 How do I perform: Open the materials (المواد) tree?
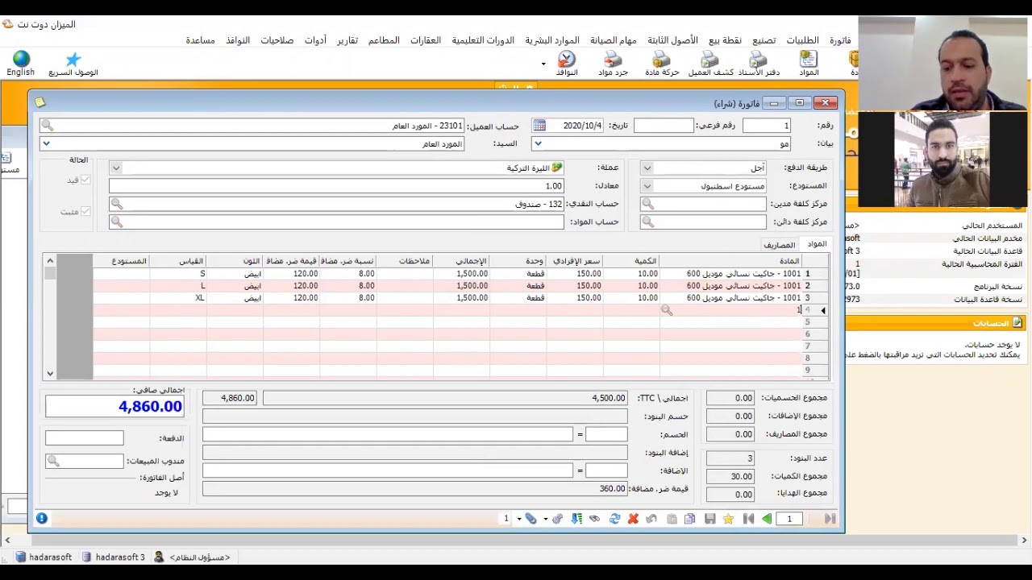(x=809, y=64)
